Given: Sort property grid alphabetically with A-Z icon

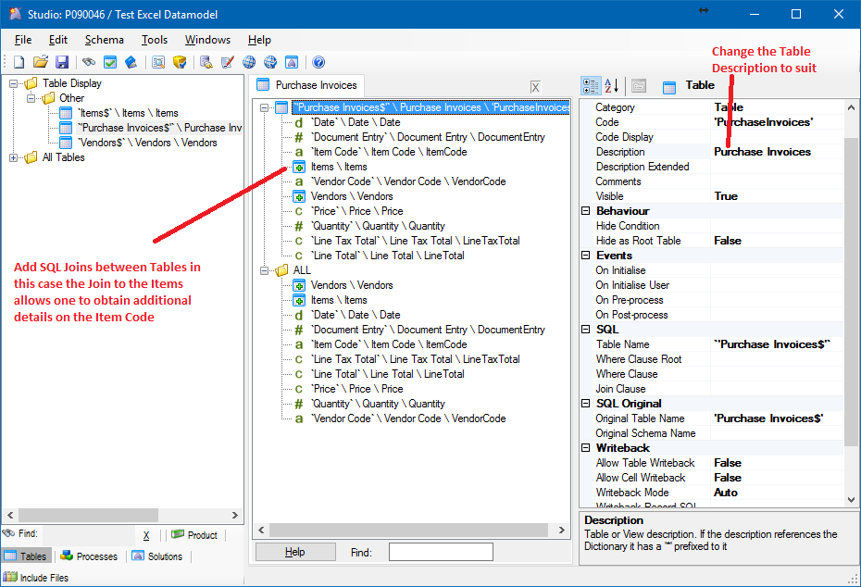Looking at the screenshot, I should point(612,86).
